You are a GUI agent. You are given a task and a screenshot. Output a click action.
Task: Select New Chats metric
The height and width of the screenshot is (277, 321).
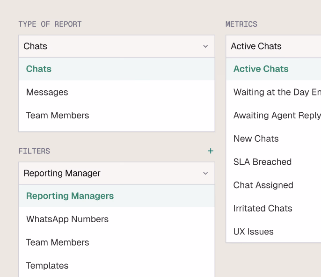click(x=256, y=138)
